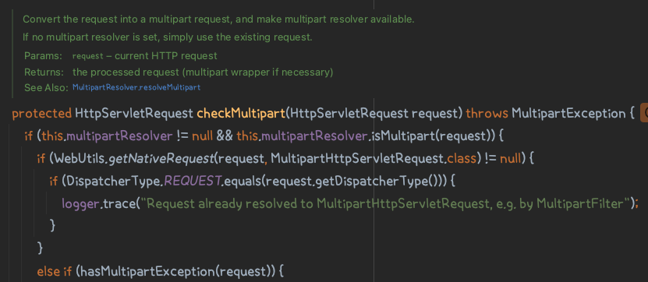This screenshot has height=282, width=648.
Task: Click the protected keyword
Action: 42,114
